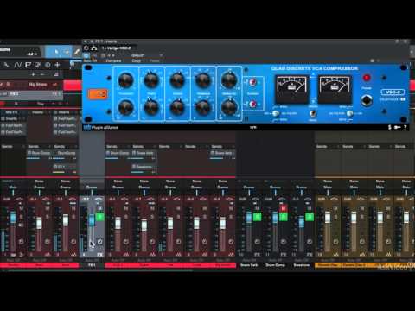This screenshot has width=415, height=311.
Task: Click the Smackbox send slot in the sends area
Action: pyautogui.click(x=144, y=167)
